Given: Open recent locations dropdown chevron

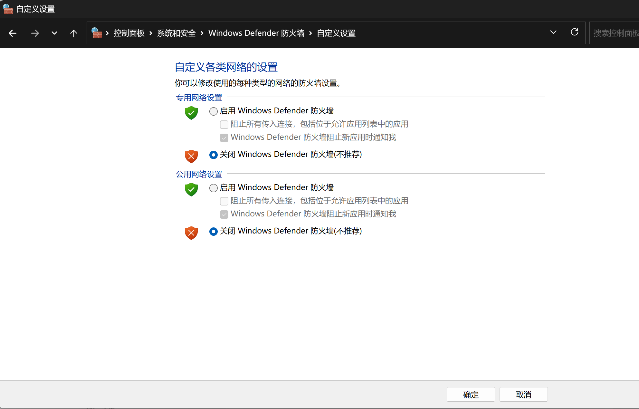Looking at the screenshot, I should [54, 33].
